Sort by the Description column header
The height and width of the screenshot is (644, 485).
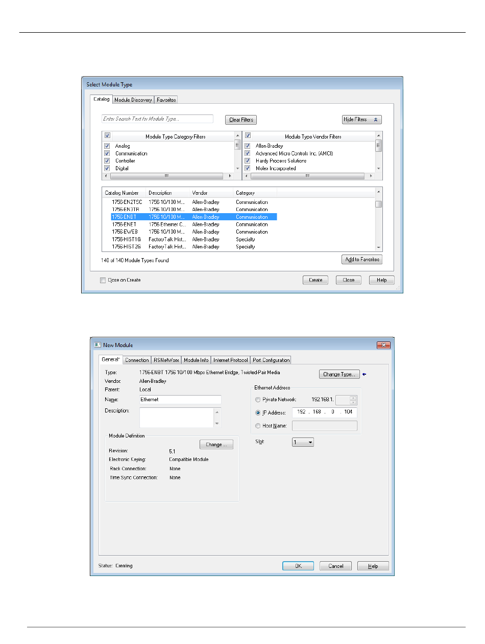tap(168, 193)
